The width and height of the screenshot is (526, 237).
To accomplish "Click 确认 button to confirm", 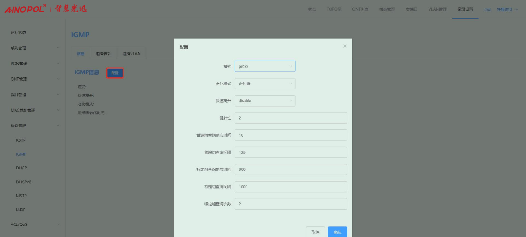I will [x=337, y=232].
